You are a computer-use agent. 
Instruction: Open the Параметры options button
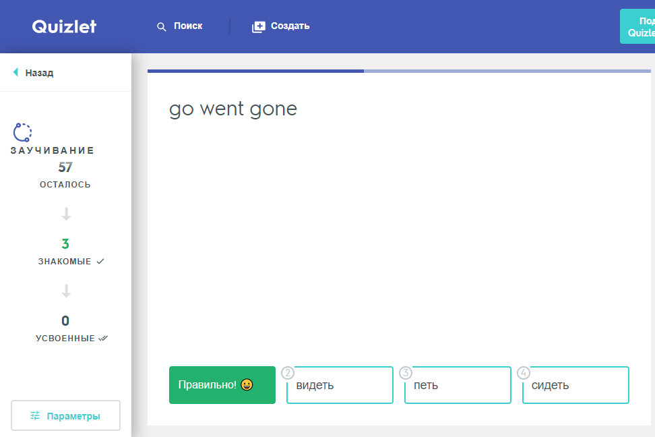tap(65, 415)
